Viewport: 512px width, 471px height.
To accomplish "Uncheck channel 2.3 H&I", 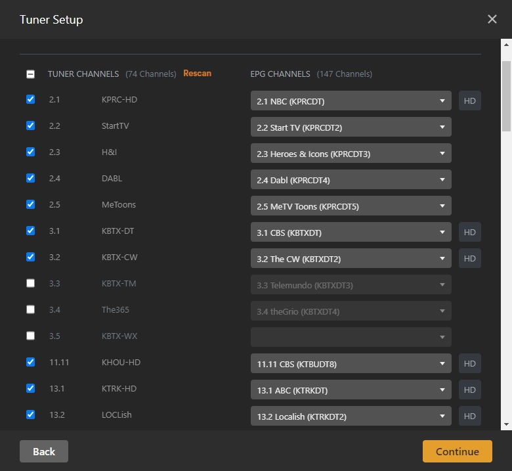I will tap(30, 152).
